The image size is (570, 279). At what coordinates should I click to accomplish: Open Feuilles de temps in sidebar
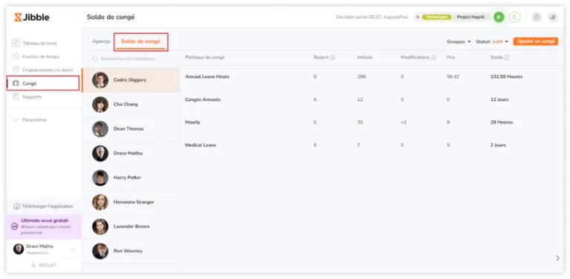click(41, 56)
